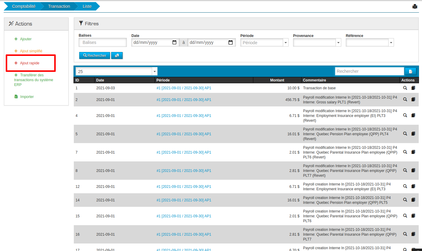
Task: Expand the Période filter dropdown
Action: (286, 43)
